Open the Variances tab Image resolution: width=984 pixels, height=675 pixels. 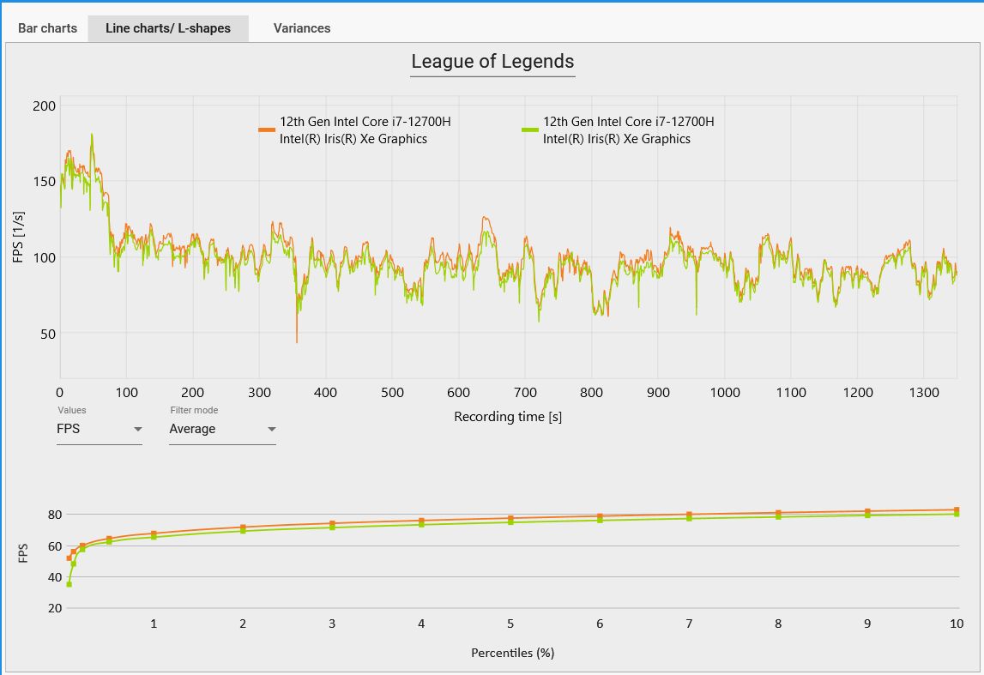(x=302, y=28)
